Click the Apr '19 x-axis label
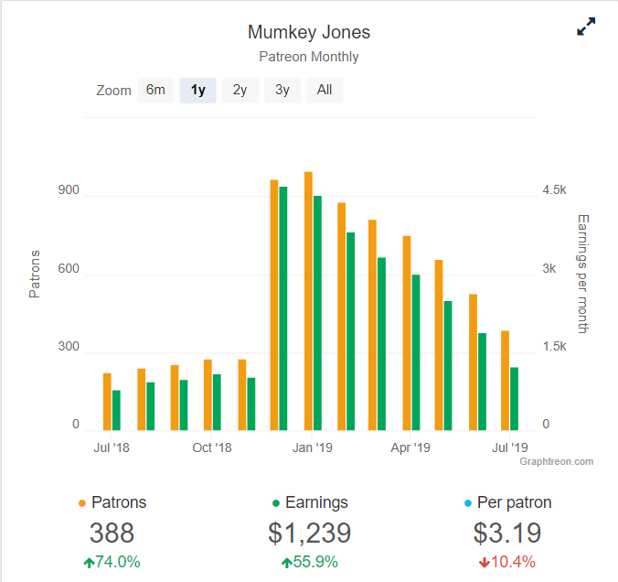Screen dimensions: 618x582 (410, 447)
